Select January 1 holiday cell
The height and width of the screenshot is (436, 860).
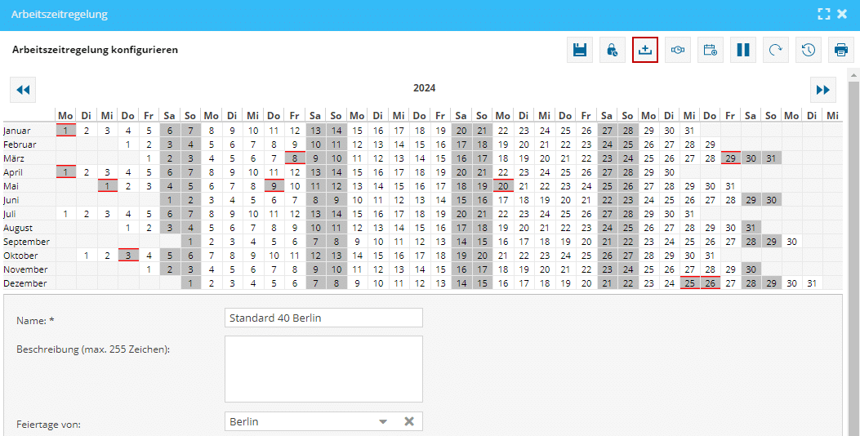(65, 130)
